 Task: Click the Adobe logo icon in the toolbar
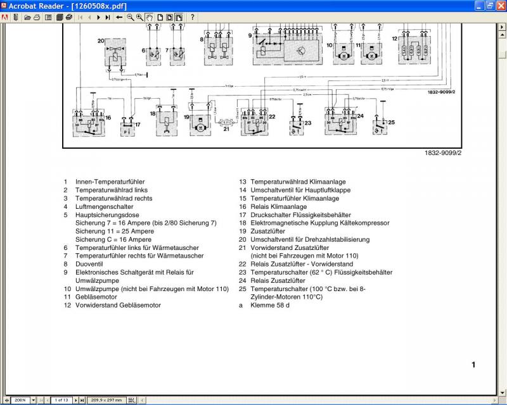point(6,17)
